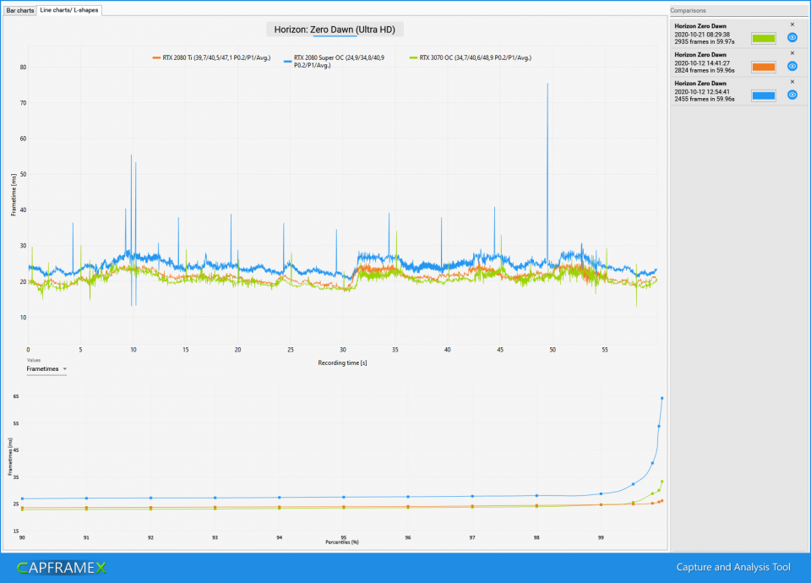The width and height of the screenshot is (811, 583).
Task: Toggle visibility of the 14:41:27 orange recording
Action: click(x=792, y=66)
